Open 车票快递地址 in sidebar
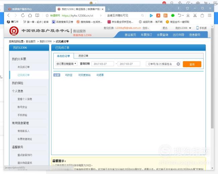 pyautogui.click(x=24, y=139)
